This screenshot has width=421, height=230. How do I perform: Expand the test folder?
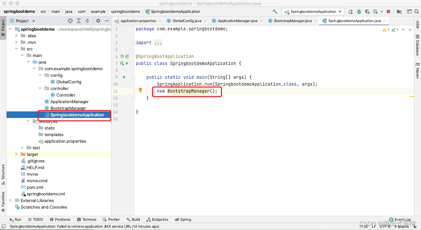[22, 148]
